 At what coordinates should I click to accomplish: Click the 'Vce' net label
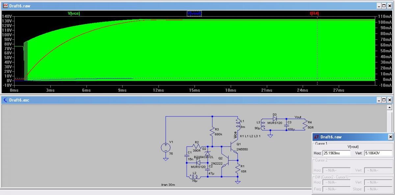235,135
